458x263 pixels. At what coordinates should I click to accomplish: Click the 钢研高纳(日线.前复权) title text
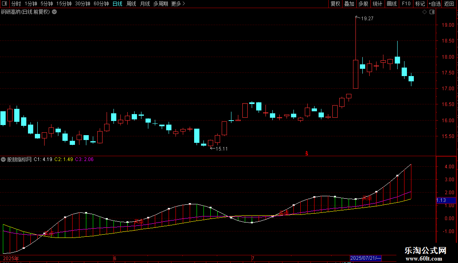pyautogui.click(x=26, y=12)
